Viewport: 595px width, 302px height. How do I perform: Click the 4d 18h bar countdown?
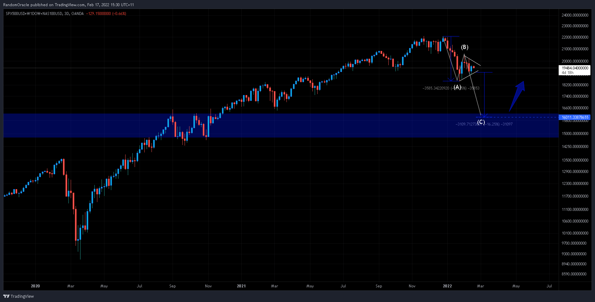coord(568,73)
